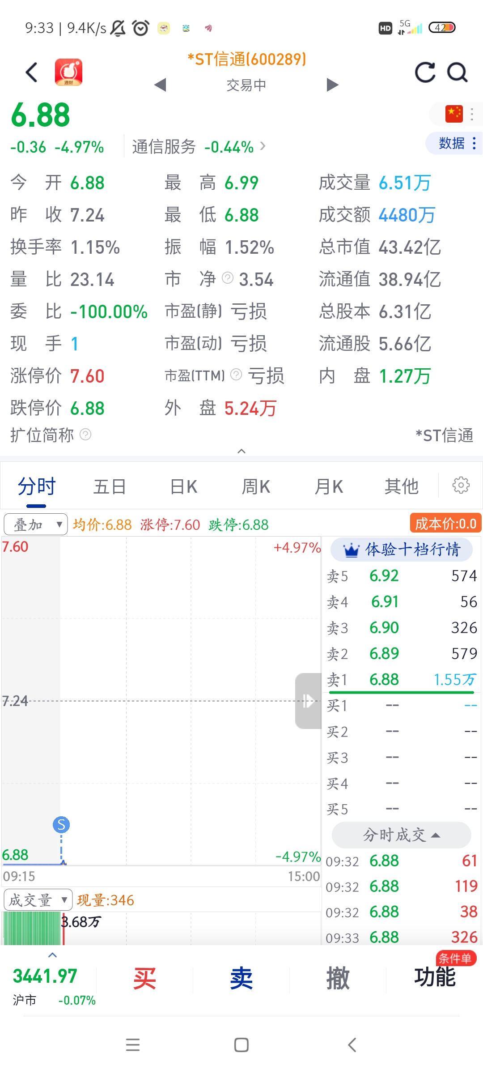The width and height of the screenshot is (483, 1074).
Task: Select the 买5 bid row
Action: pos(402,810)
